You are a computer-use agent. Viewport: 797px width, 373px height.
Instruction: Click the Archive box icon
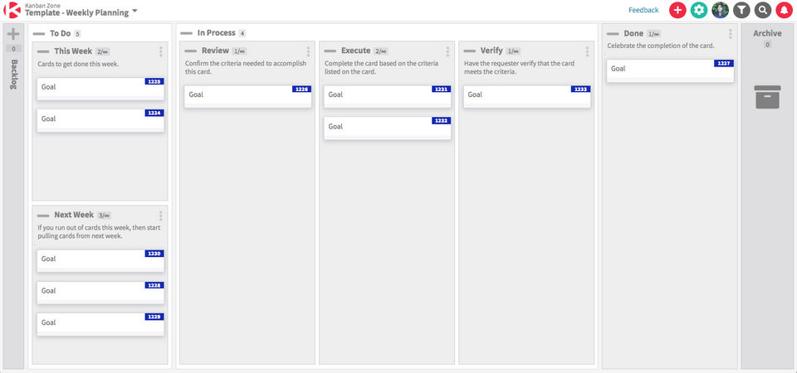pyautogui.click(x=767, y=97)
